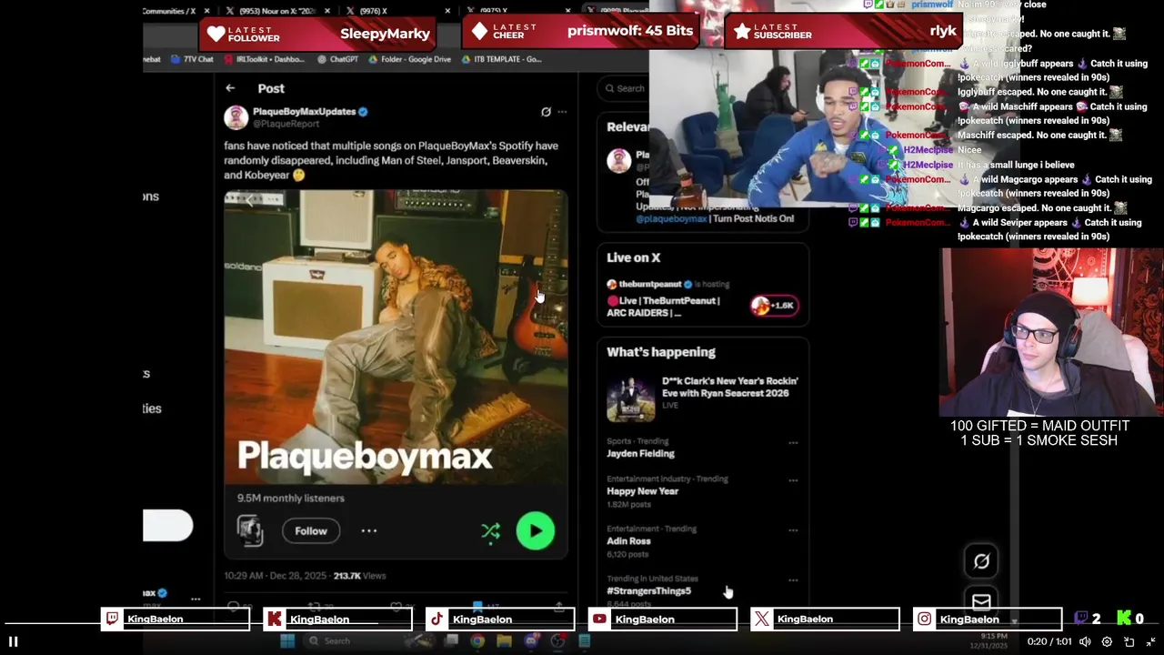1164x655 pixels.
Task: Open Live | TheBurntPeanut ARC RAIDERS stream
Action: click(663, 307)
